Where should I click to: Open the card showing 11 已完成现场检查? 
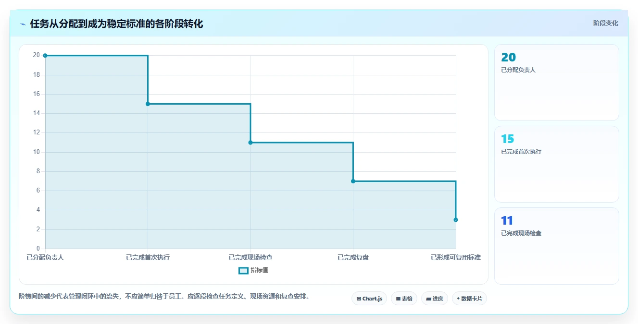point(557,246)
